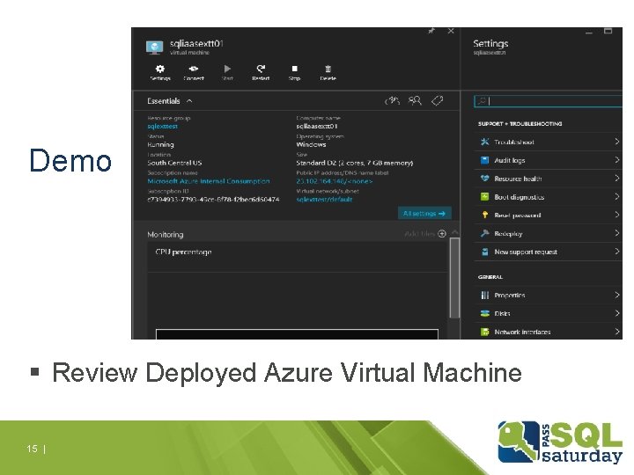The width and height of the screenshot is (634, 475).
Task: Click the Start play icon
Action: tap(227, 72)
